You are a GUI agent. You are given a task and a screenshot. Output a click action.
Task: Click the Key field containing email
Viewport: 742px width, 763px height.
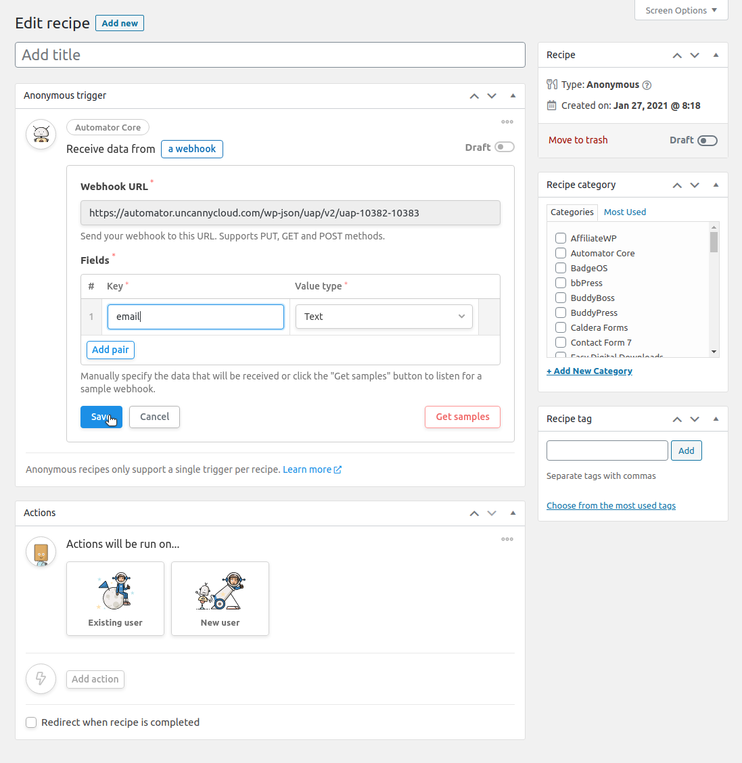point(195,317)
